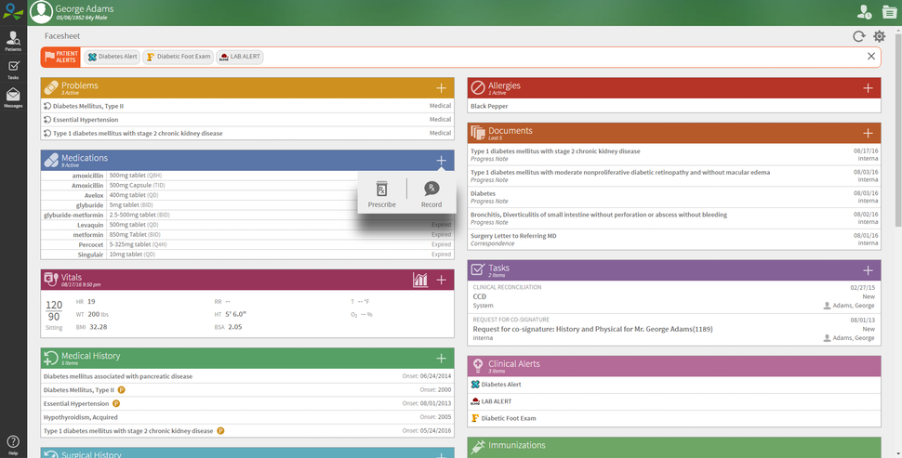
Task: Click the Prescribe medication icon
Action: (x=381, y=192)
